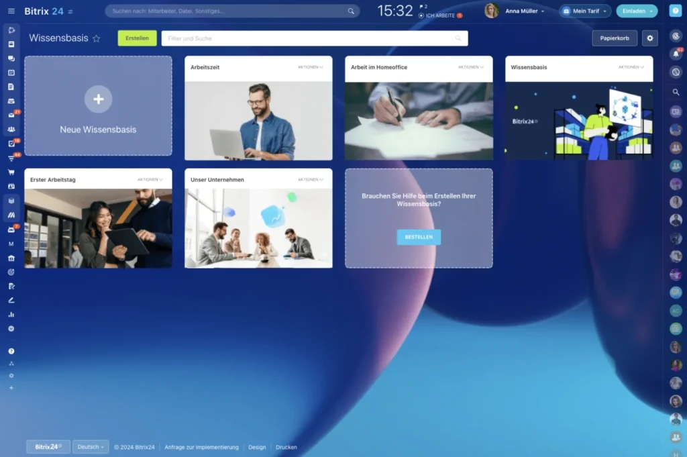Open the hamburger menu beside the Bitrix24 logo

11,11
